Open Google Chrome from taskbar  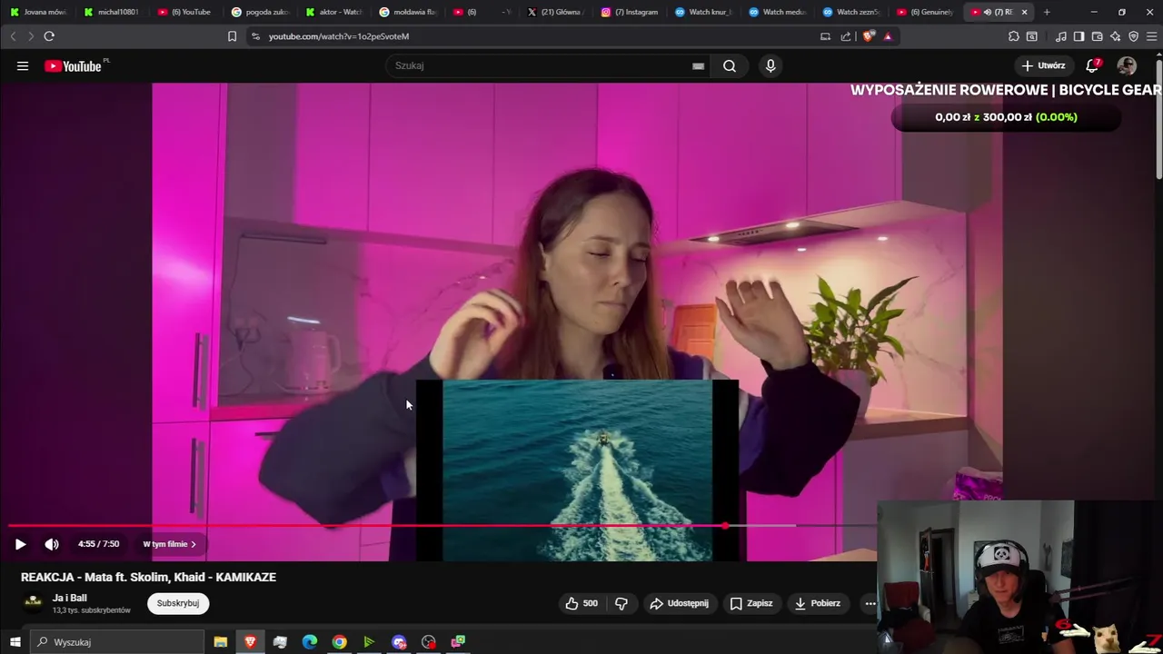pos(339,642)
